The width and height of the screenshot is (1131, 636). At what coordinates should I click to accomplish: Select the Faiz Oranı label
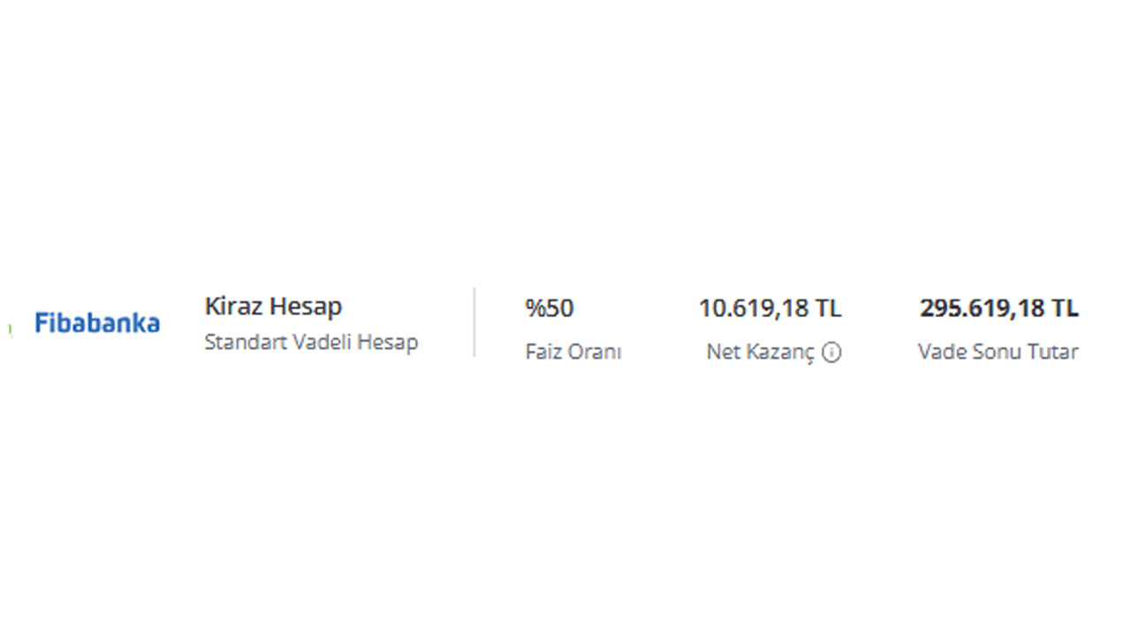click(x=573, y=352)
